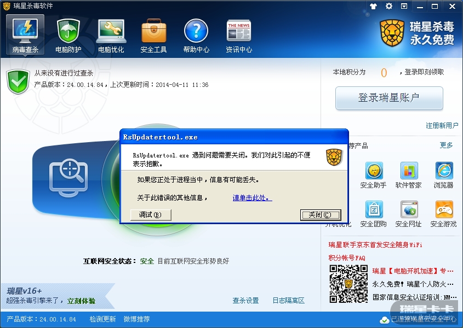Click the cloud connection status icon

point(384,320)
